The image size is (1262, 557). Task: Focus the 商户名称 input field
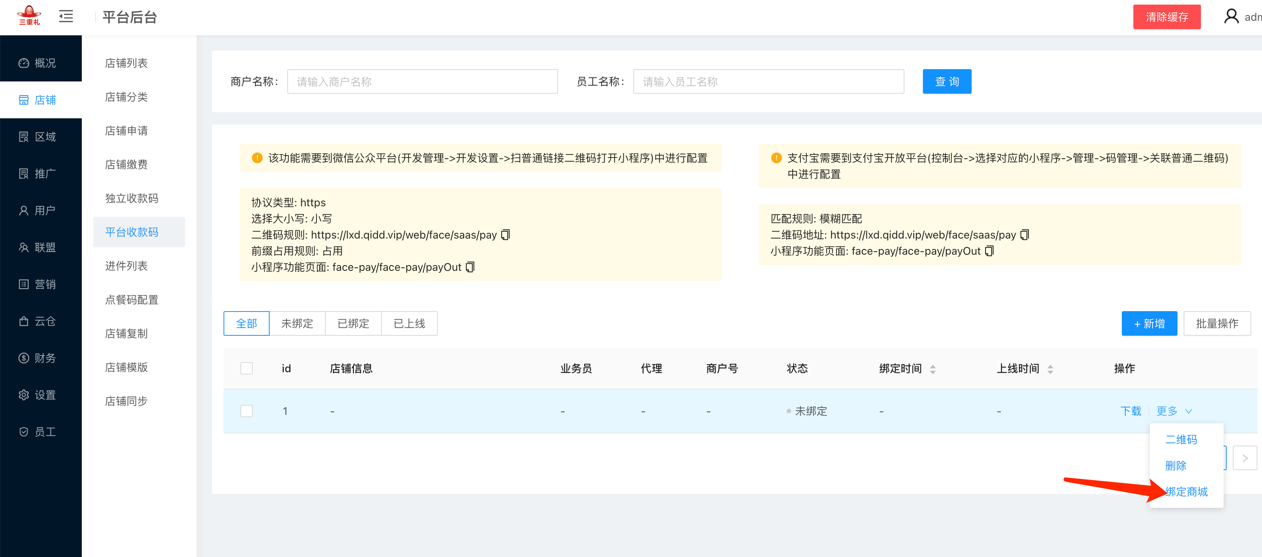[422, 81]
